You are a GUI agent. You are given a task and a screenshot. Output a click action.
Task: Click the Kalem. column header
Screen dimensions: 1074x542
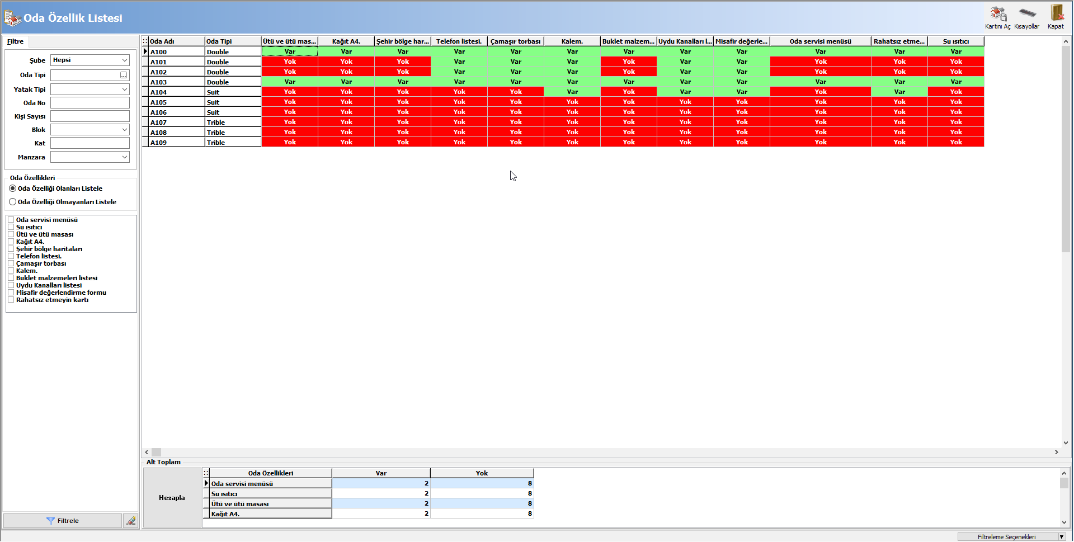coord(572,41)
